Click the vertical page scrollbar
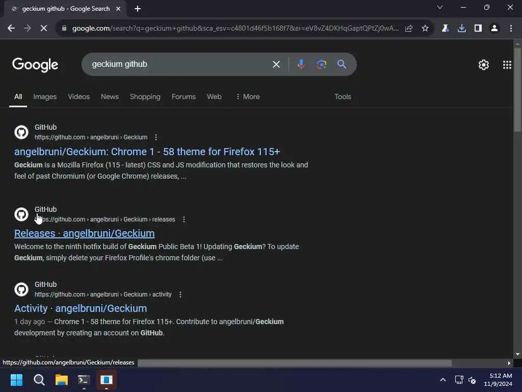 [x=517, y=90]
